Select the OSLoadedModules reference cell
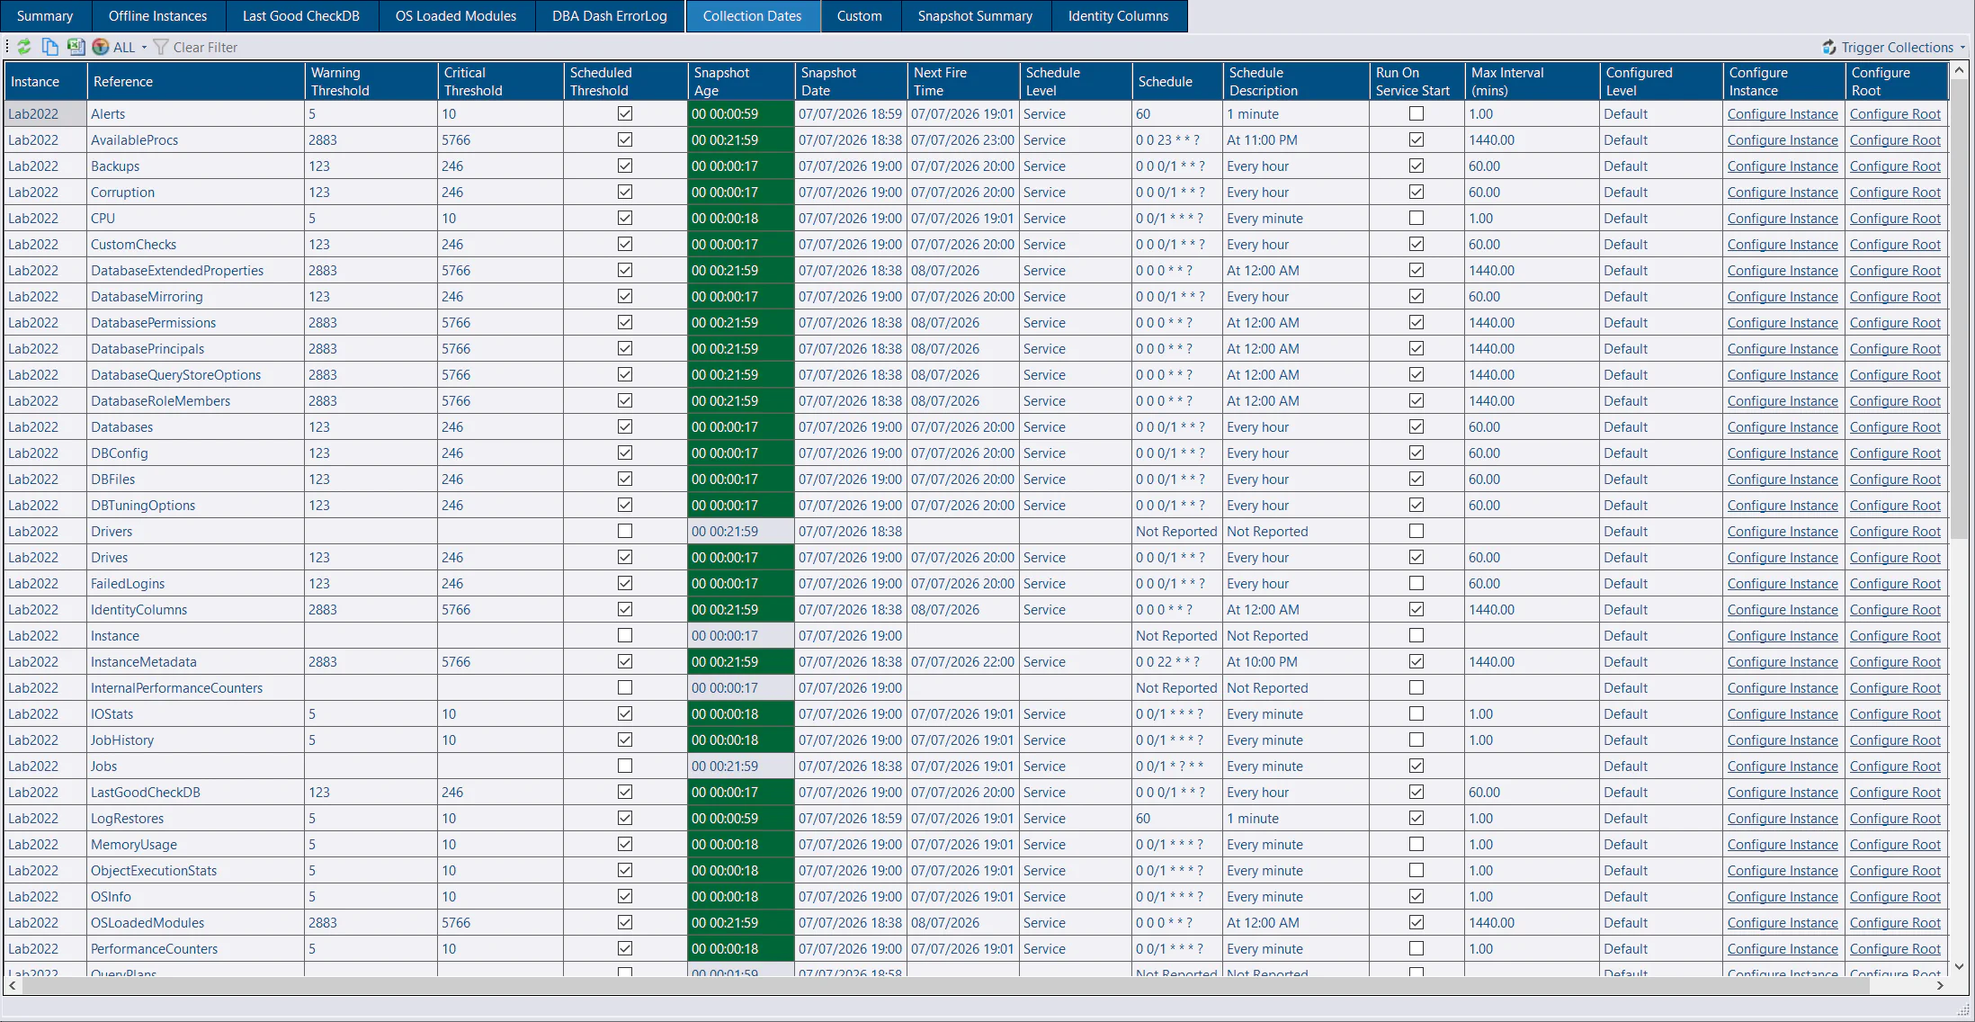The image size is (1975, 1022). coord(196,923)
